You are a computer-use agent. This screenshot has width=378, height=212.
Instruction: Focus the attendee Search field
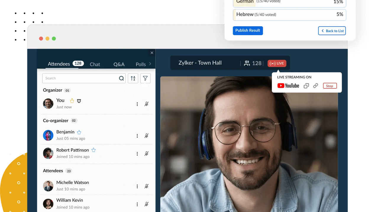[x=84, y=78]
